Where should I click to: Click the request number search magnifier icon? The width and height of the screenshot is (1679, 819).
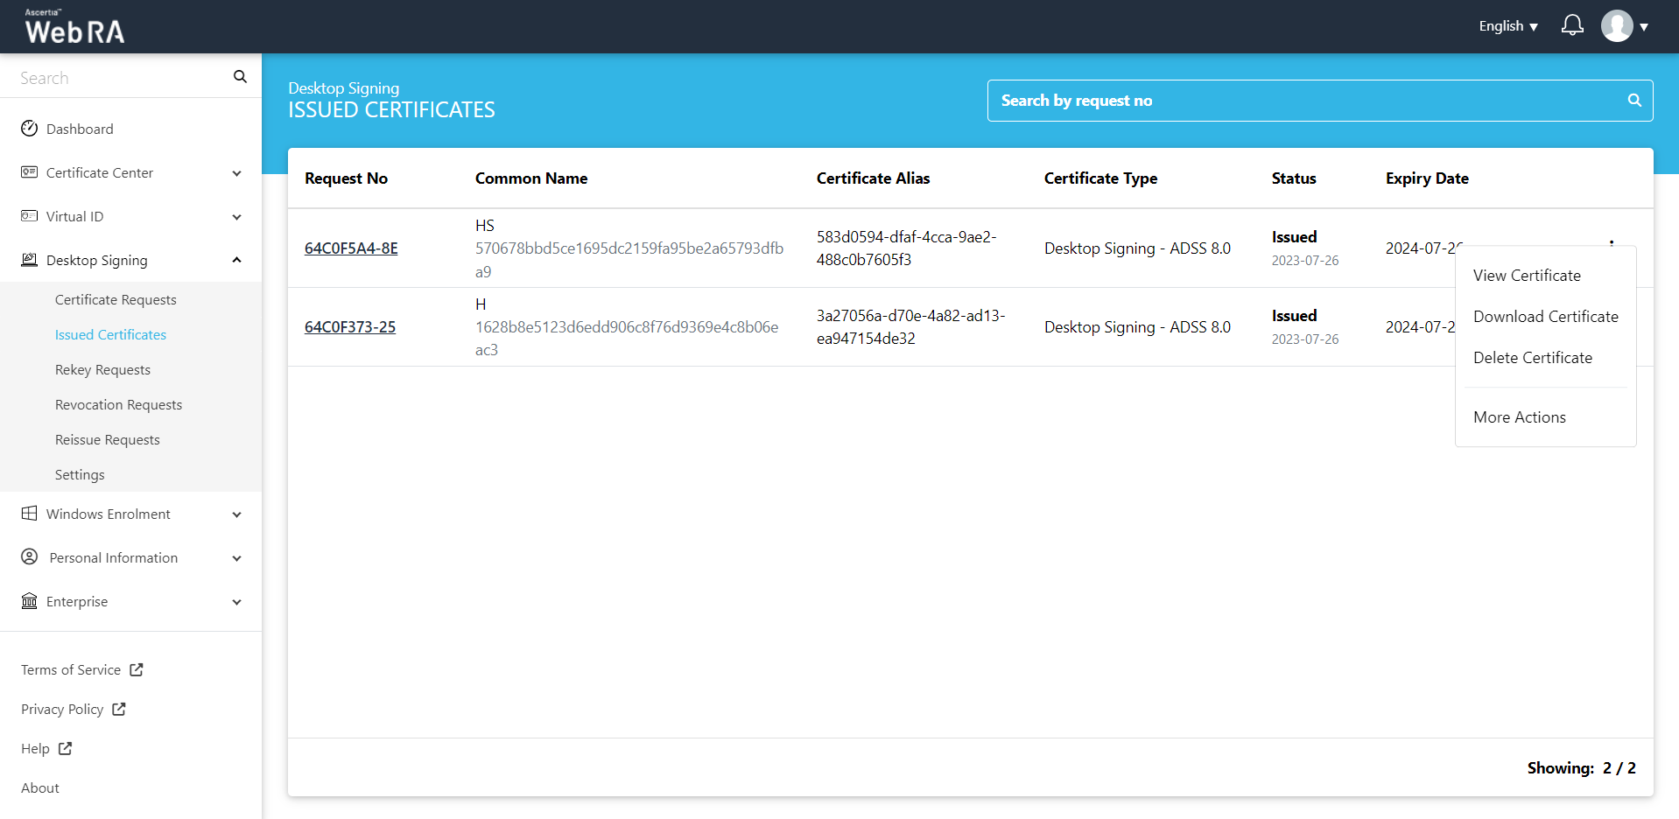click(1633, 101)
